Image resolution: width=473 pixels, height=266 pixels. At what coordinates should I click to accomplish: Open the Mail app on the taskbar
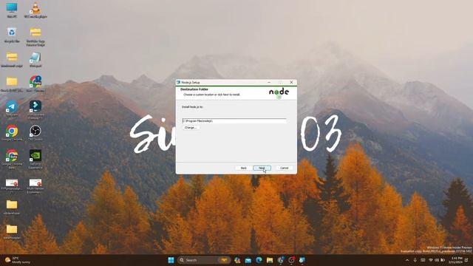pos(248,260)
